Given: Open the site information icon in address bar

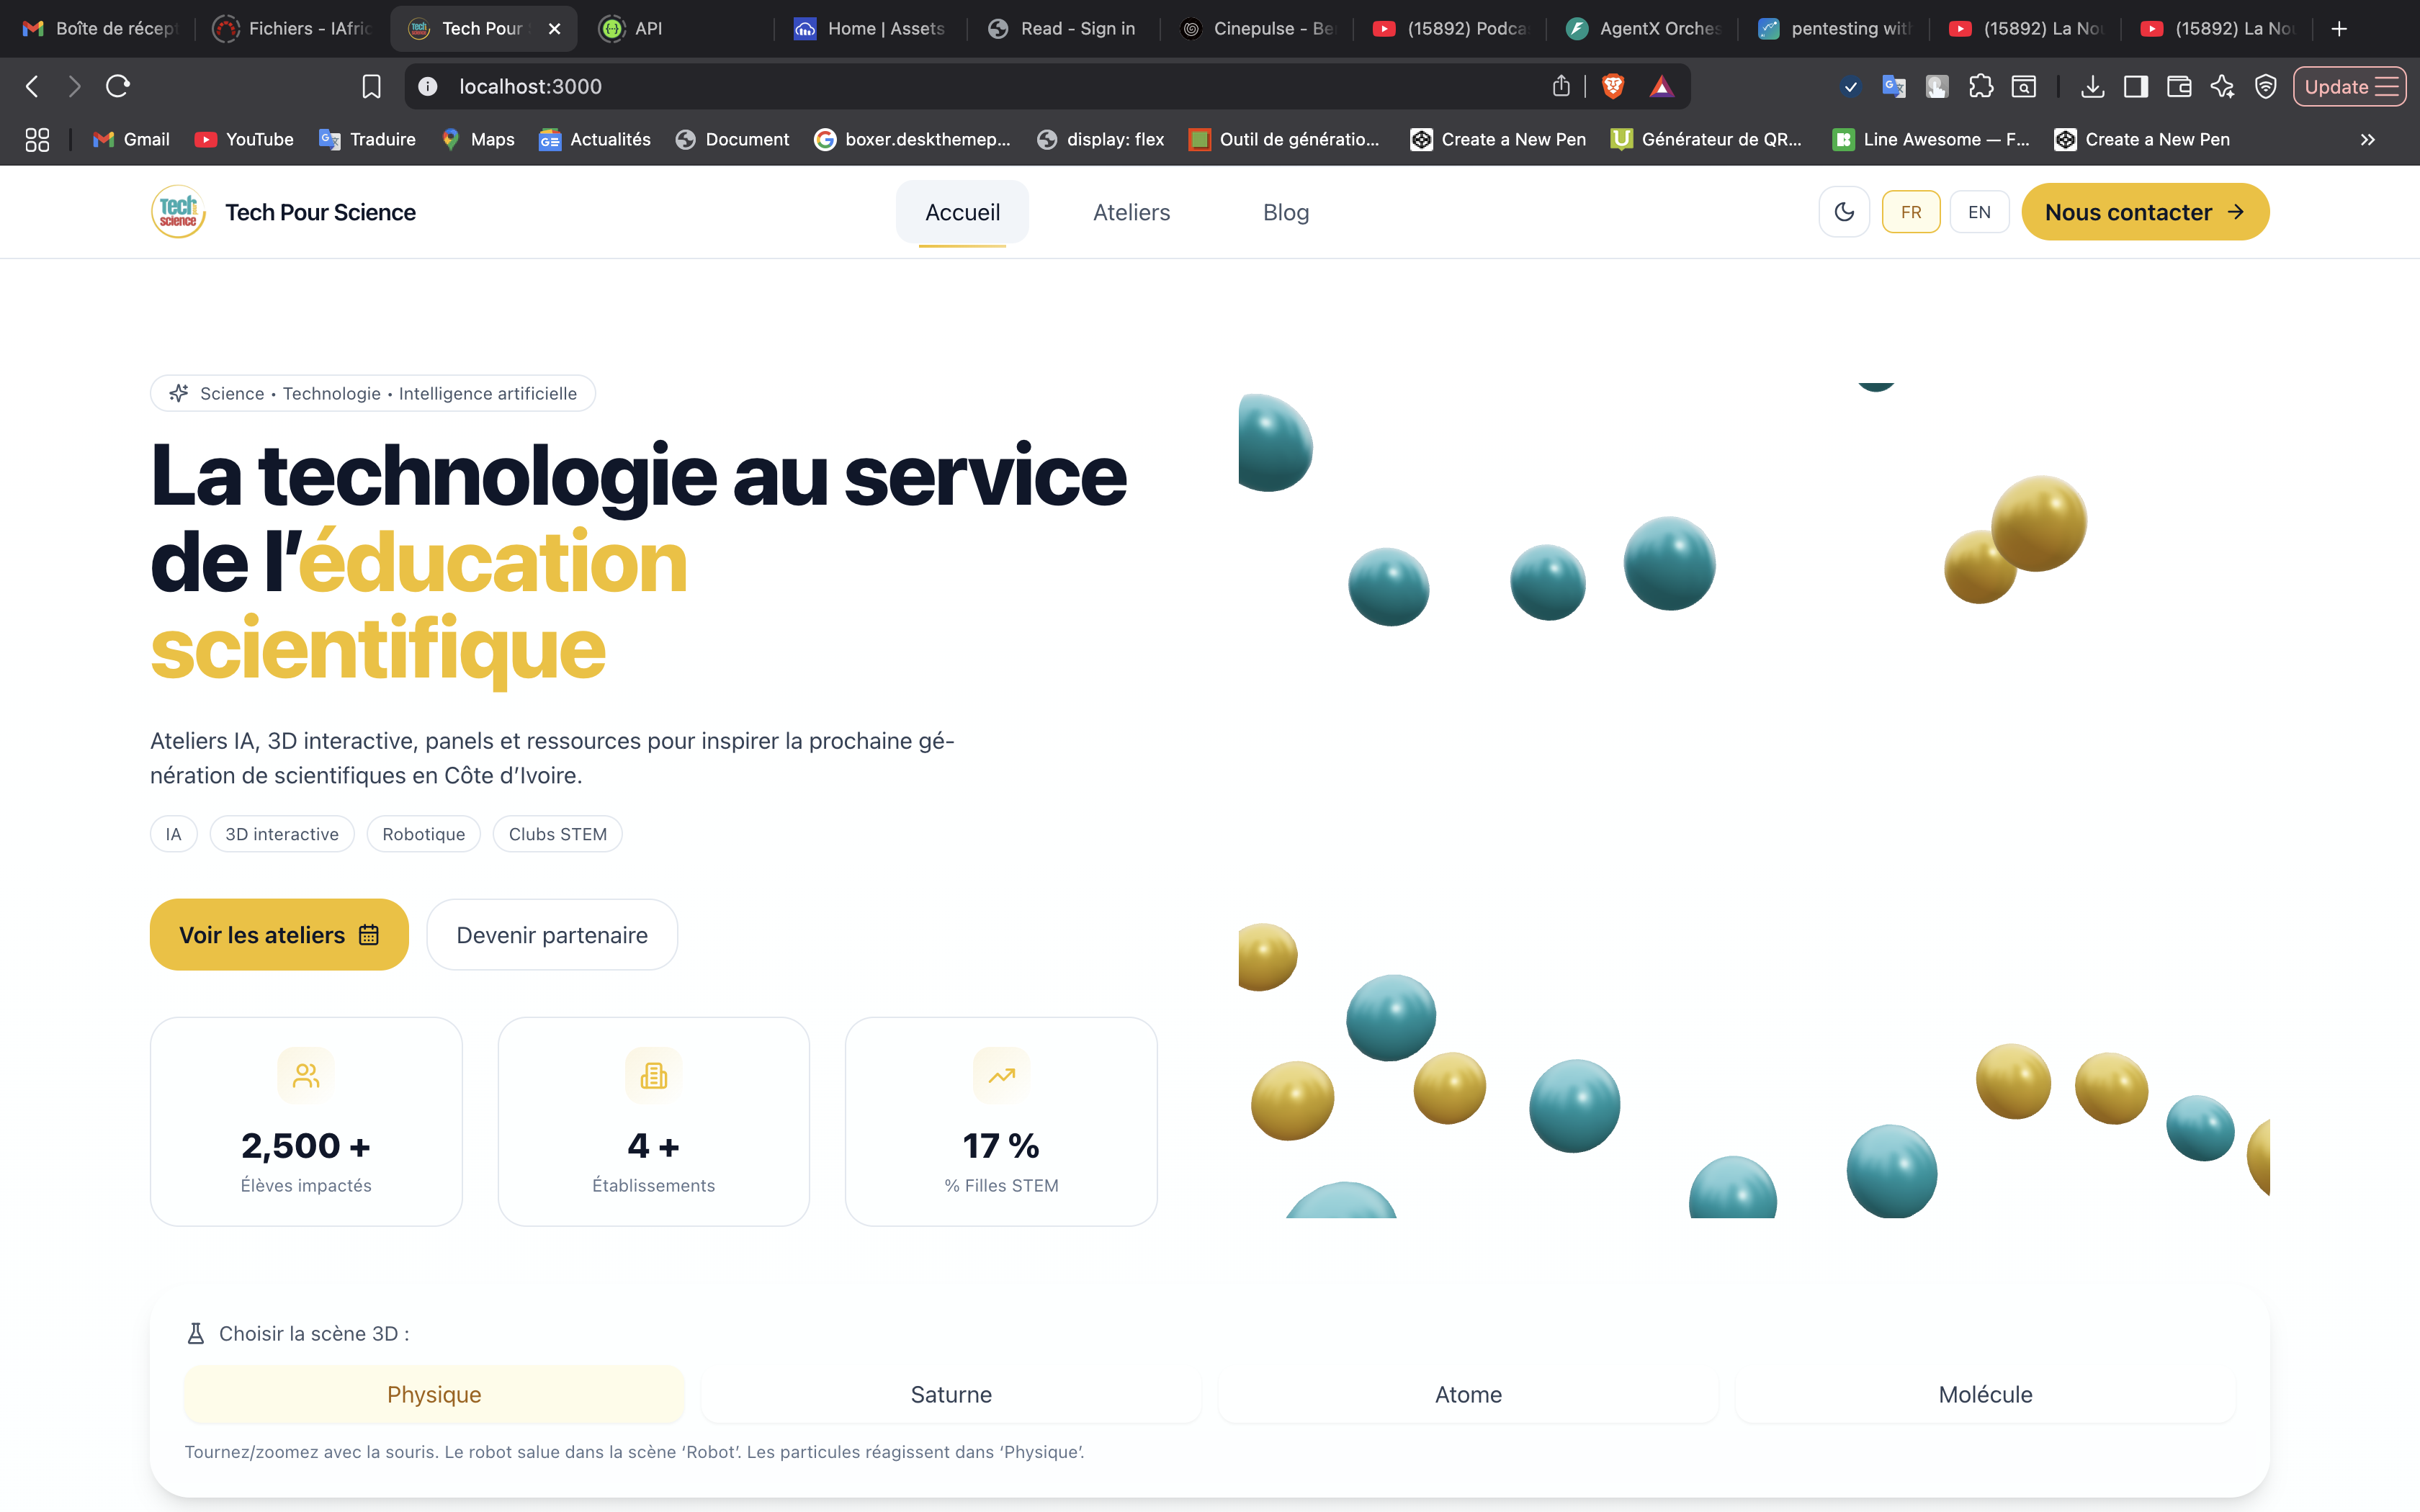Looking at the screenshot, I should 428,86.
